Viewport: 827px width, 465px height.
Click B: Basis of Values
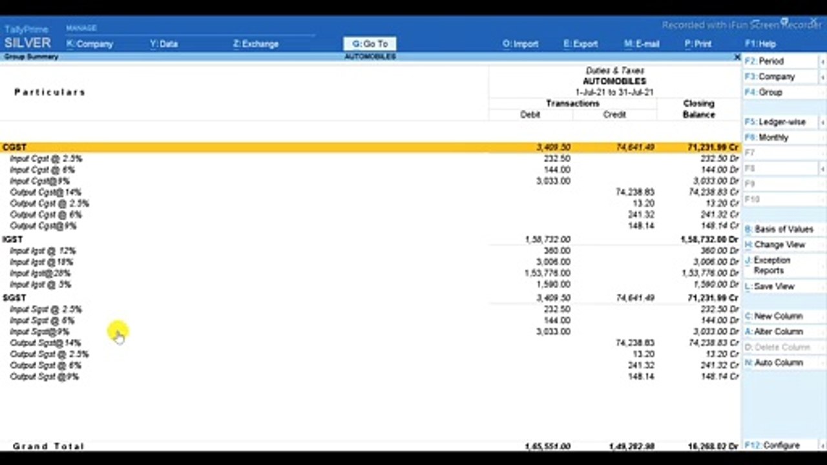[x=783, y=229]
